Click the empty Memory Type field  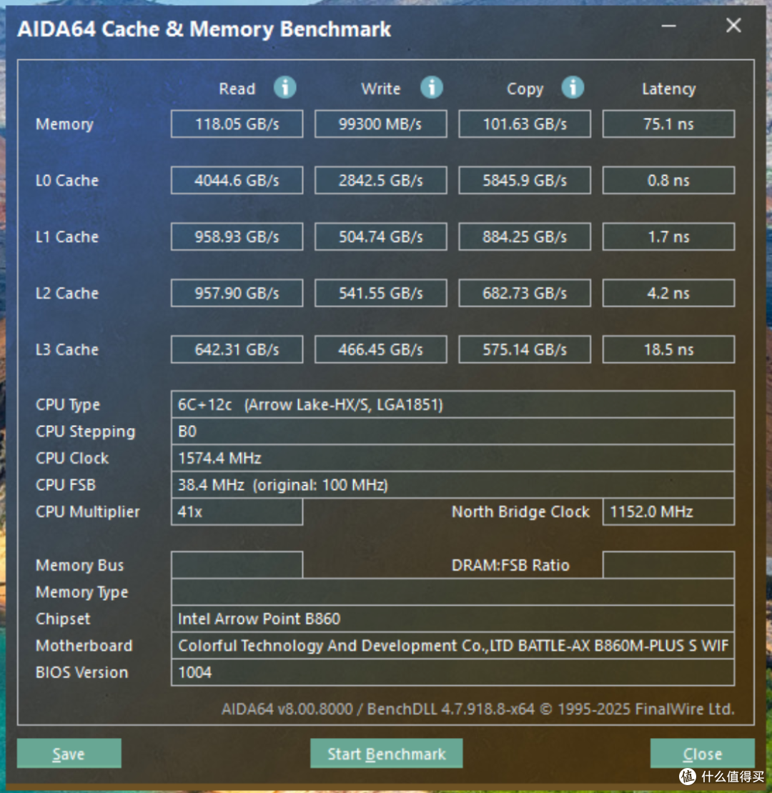[x=452, y=592]
